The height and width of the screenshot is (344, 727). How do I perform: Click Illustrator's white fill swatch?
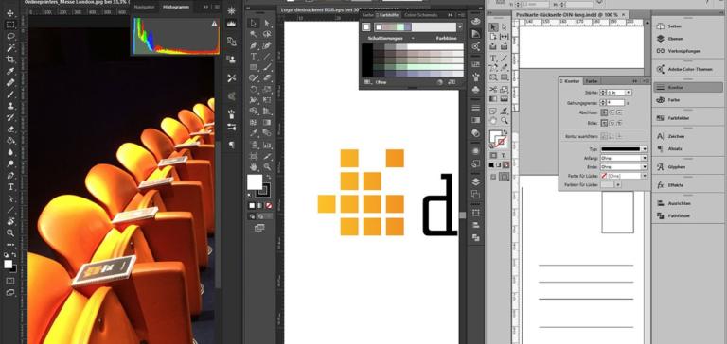tap(255, 182)
